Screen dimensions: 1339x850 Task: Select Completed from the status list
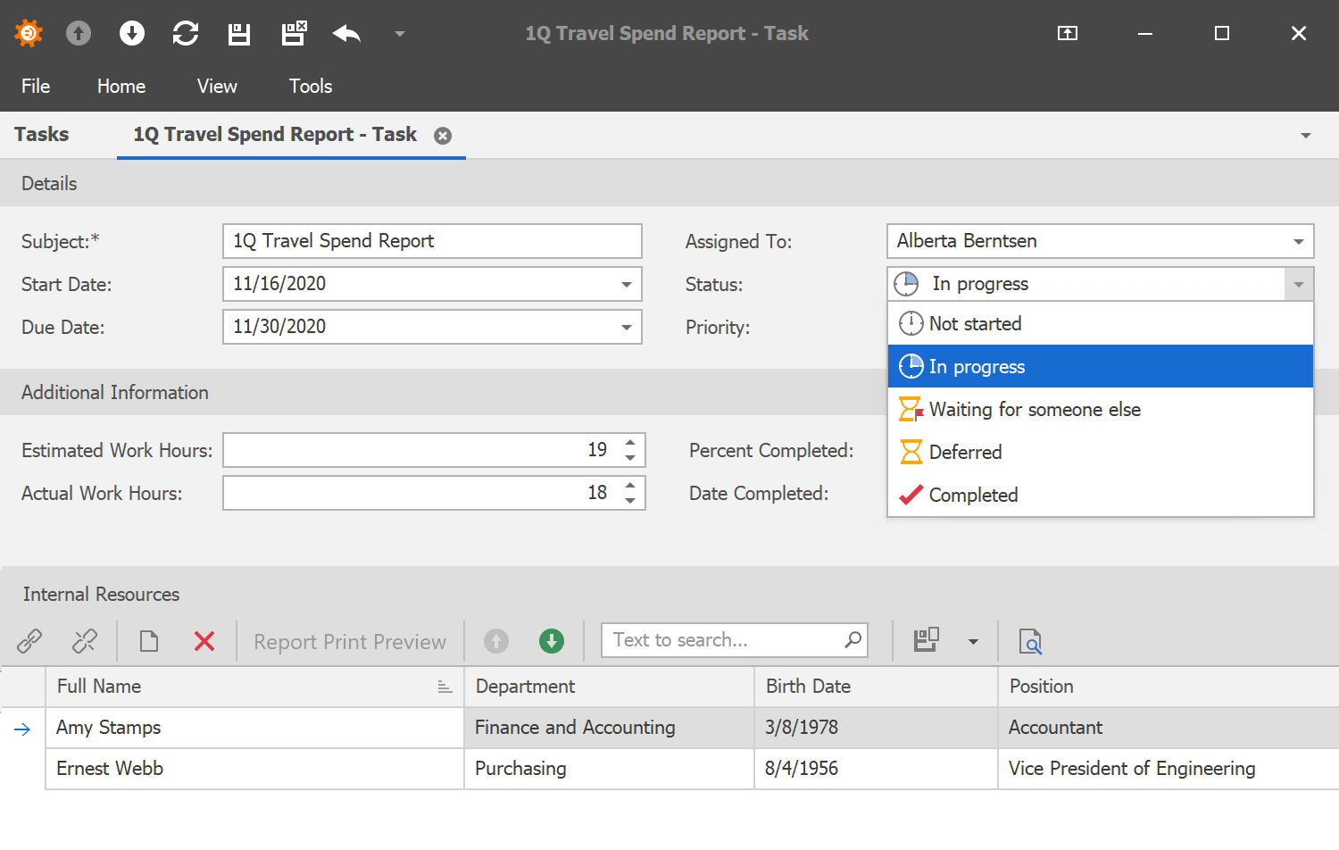point(973,495)
